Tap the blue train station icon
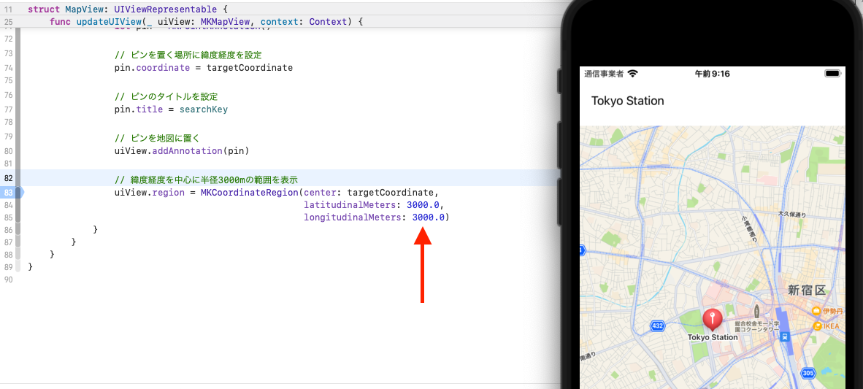The height and width of the screenshot is (389, 863). (x=784, y=336)
